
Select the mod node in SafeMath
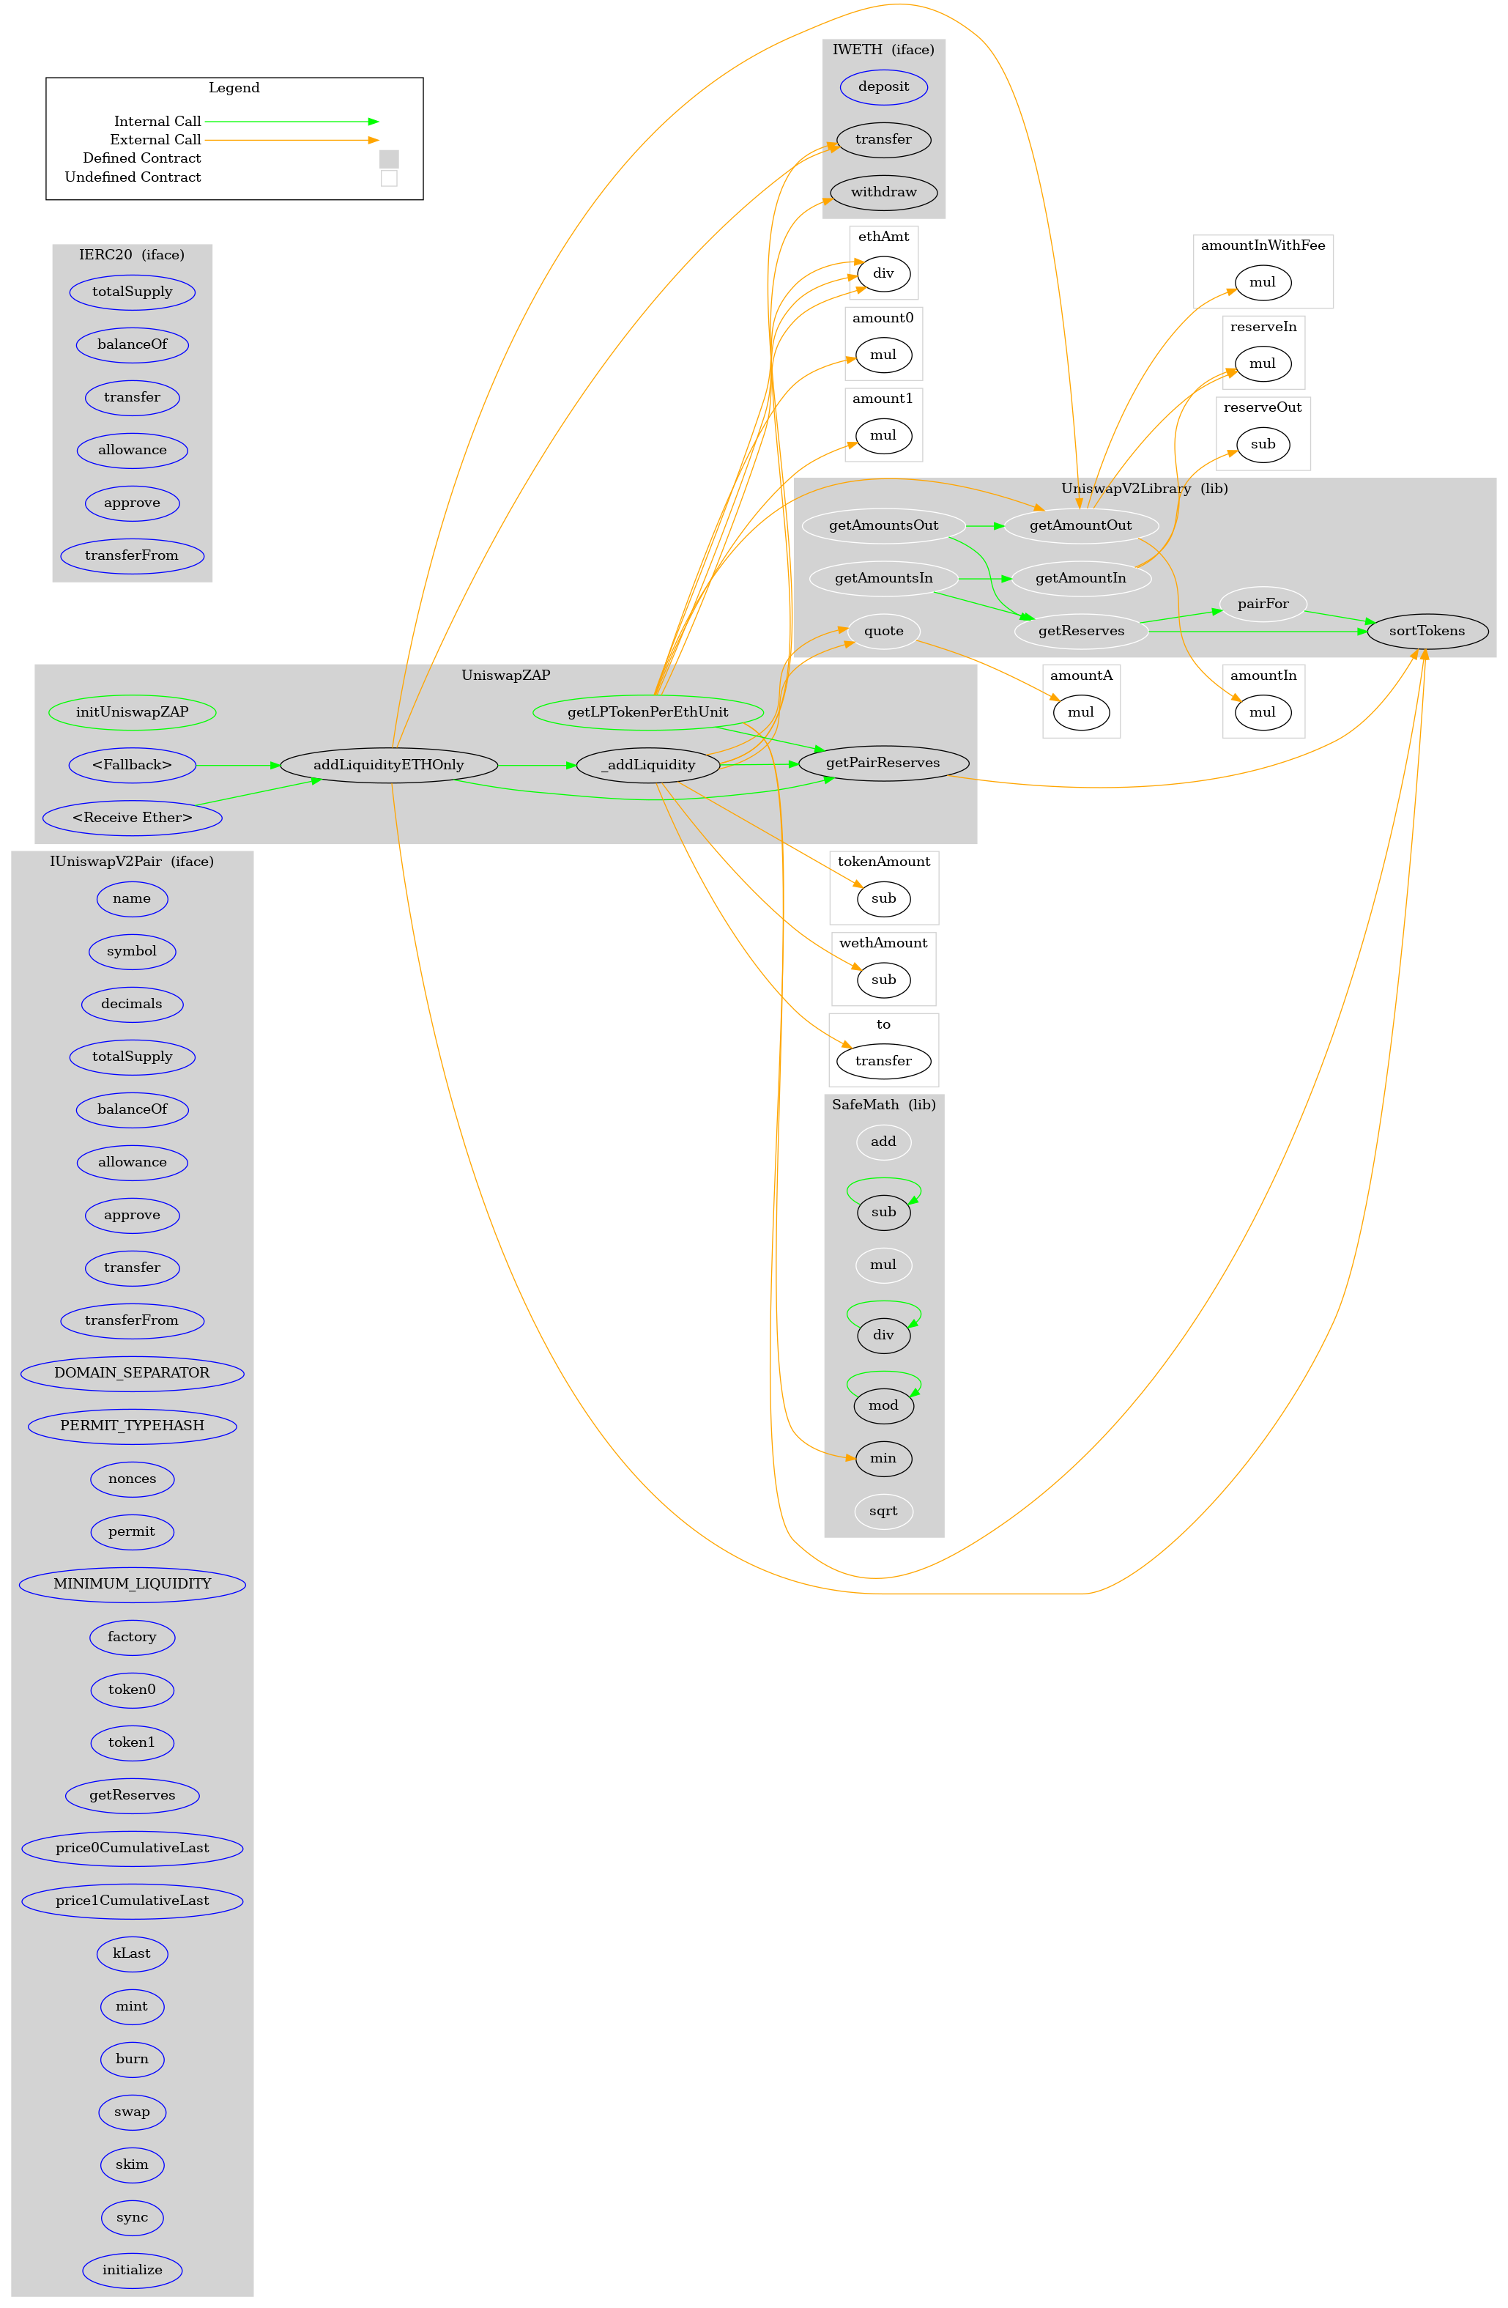[884, 1405]
